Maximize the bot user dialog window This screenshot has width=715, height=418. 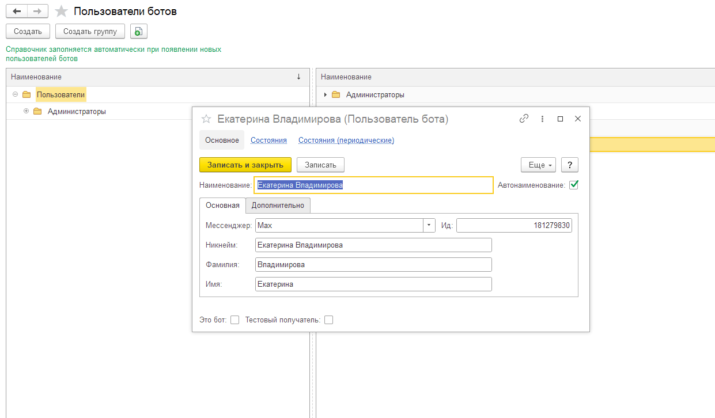tap(560, 119)
